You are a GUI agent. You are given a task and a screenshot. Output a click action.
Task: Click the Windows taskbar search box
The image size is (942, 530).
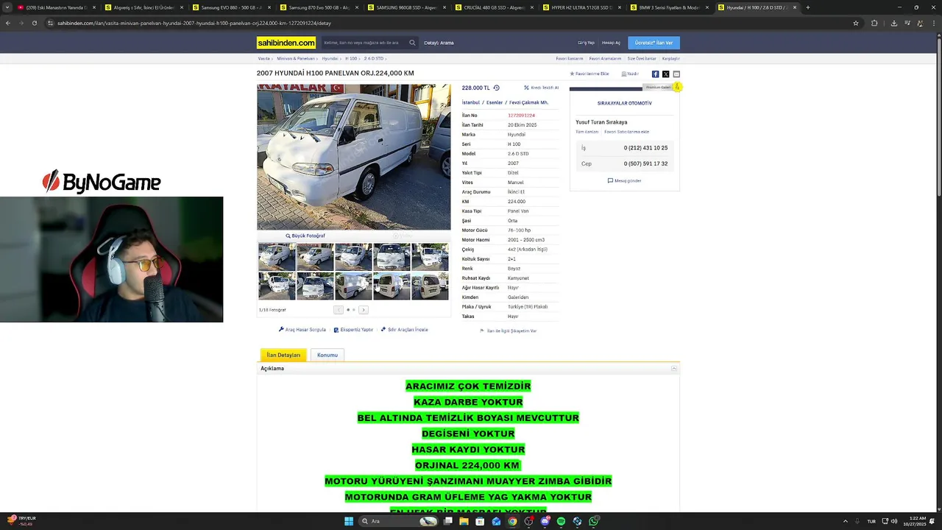pos(397,521)
